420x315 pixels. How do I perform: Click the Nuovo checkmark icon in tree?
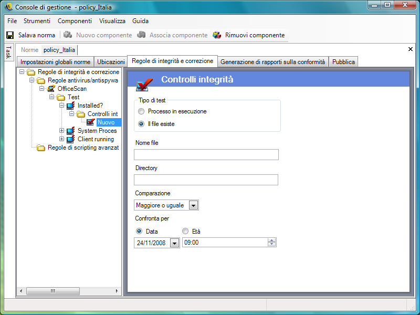pyautogui.click(x=91, y=122)
